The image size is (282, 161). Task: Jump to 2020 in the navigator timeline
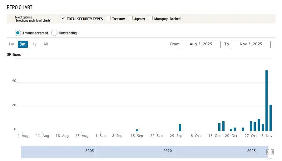[168, 151]
